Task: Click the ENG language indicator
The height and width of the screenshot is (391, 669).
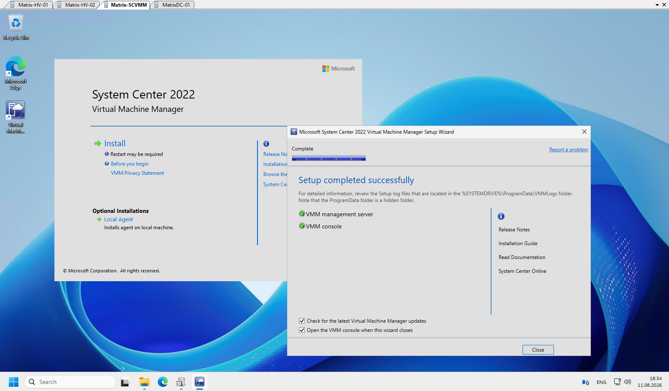Action: pos(602,382)
